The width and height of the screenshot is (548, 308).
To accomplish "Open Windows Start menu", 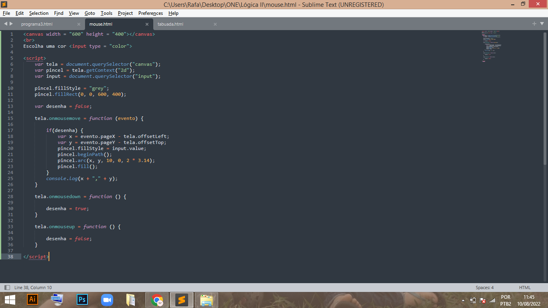I will point(10,300).
